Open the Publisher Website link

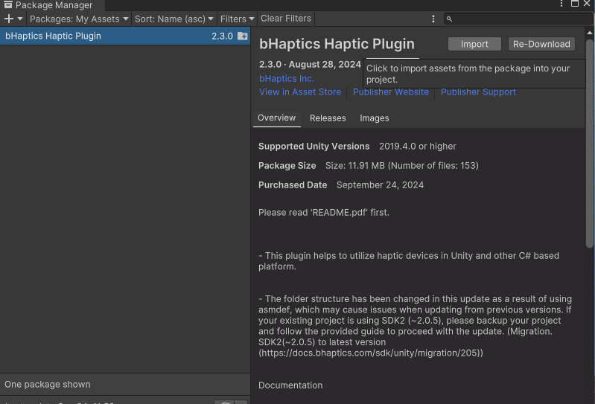(x=391, y=92)
